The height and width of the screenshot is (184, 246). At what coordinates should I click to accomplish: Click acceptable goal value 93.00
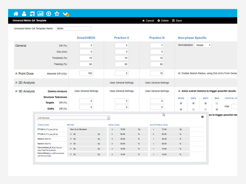coord(164,134)
